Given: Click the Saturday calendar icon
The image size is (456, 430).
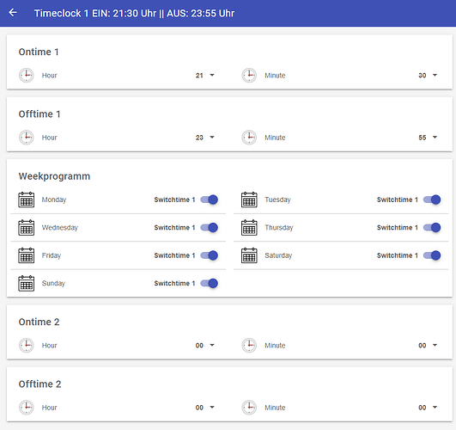Looking at the screenshot, I should tap(249, 255).
